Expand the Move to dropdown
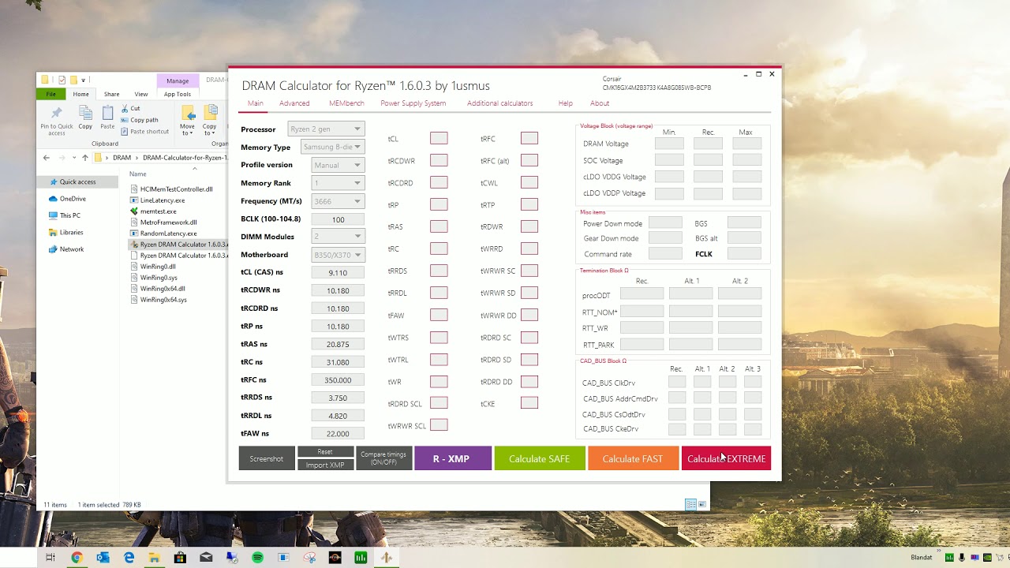 (x=187, y=129)
